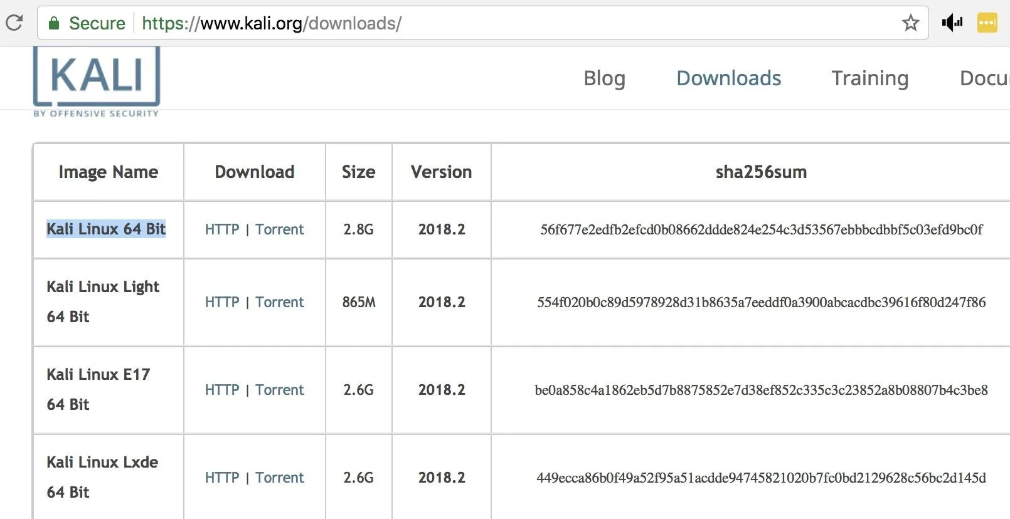The height and width of the screenshot is (519, 1010).
Task: Click the sha256sum of Kali Linux 64 Bit
Action: pyautogui.click(x=761, y=229)
